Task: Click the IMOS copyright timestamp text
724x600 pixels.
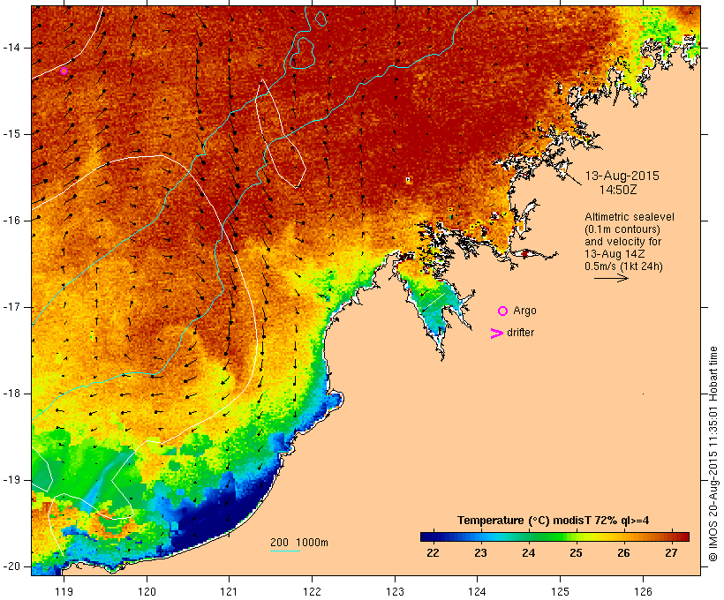Action: [713, 454]
